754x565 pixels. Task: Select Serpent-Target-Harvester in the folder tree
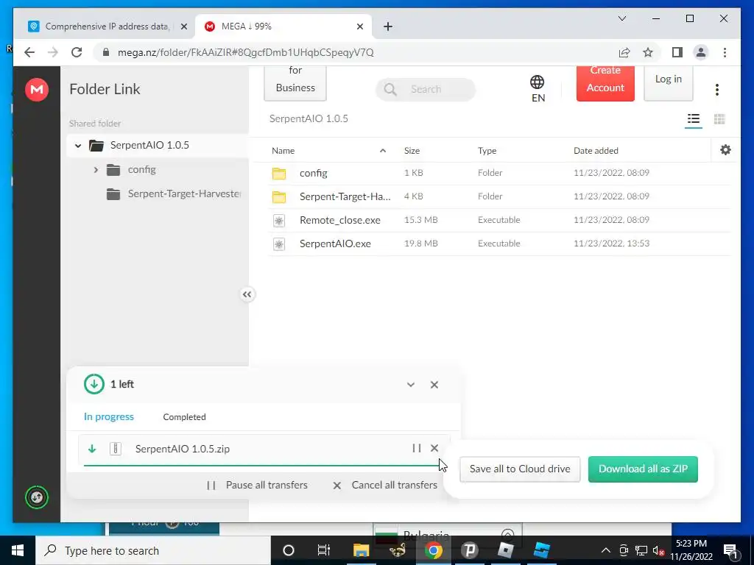pos(173,194)
